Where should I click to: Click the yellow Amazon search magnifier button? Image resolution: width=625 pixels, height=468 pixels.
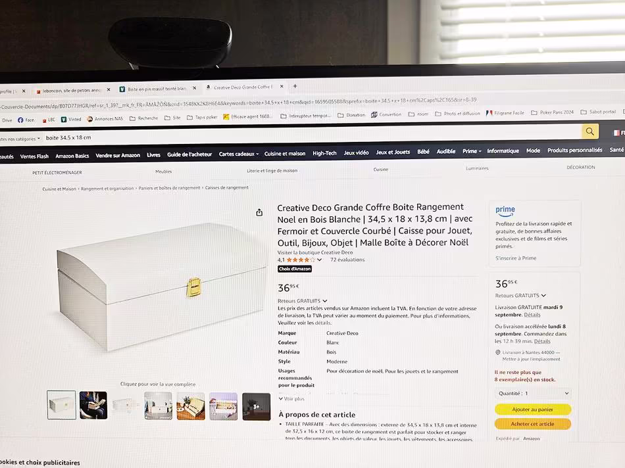tap(590, 131)
